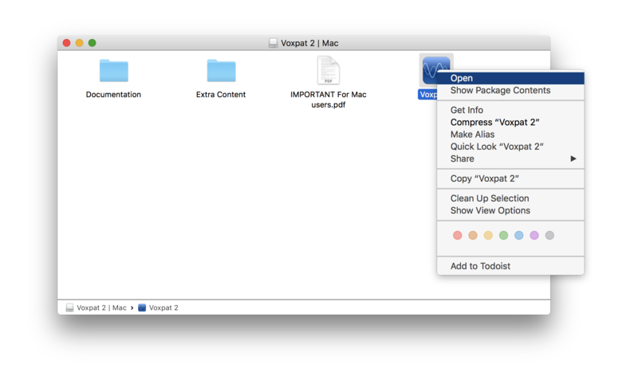This screenshot has height=376, width=638.
Task: Close the Finder window with red button
Action: pyautogui.click(x=67, y=43)
